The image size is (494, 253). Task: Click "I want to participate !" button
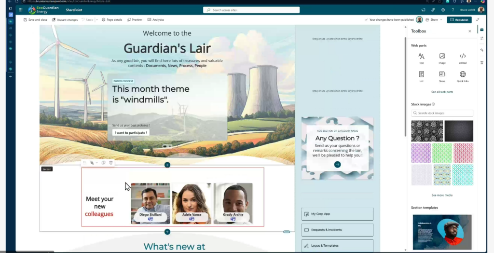click(x=131, y=132)
